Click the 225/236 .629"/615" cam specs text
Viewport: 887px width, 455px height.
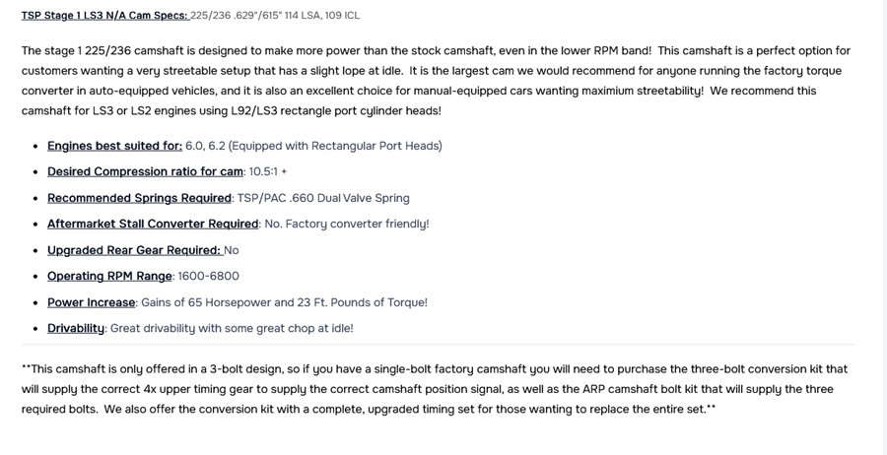(275, 15)
